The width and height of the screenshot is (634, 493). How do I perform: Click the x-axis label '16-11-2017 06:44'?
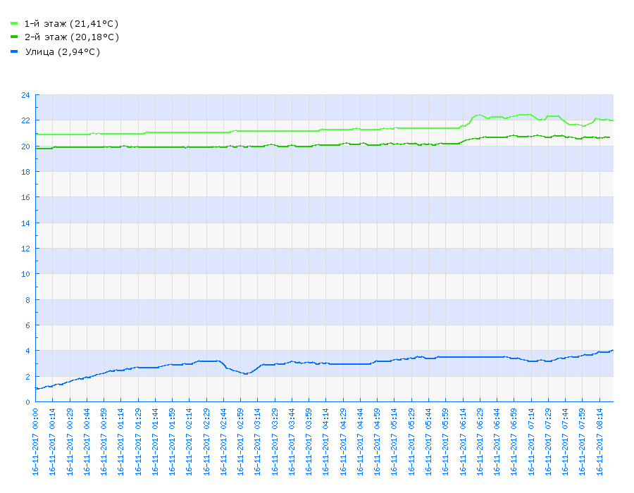(497, 442)
